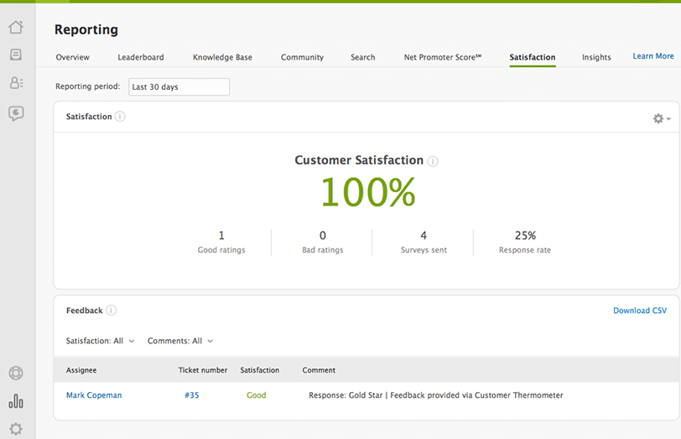This screenshot has height=439, width=681.
Task: Click the Ticket number column header
Action: 202,370
